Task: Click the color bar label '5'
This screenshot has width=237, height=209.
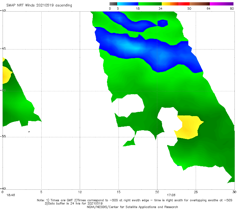Action: [x=118, y=9]
